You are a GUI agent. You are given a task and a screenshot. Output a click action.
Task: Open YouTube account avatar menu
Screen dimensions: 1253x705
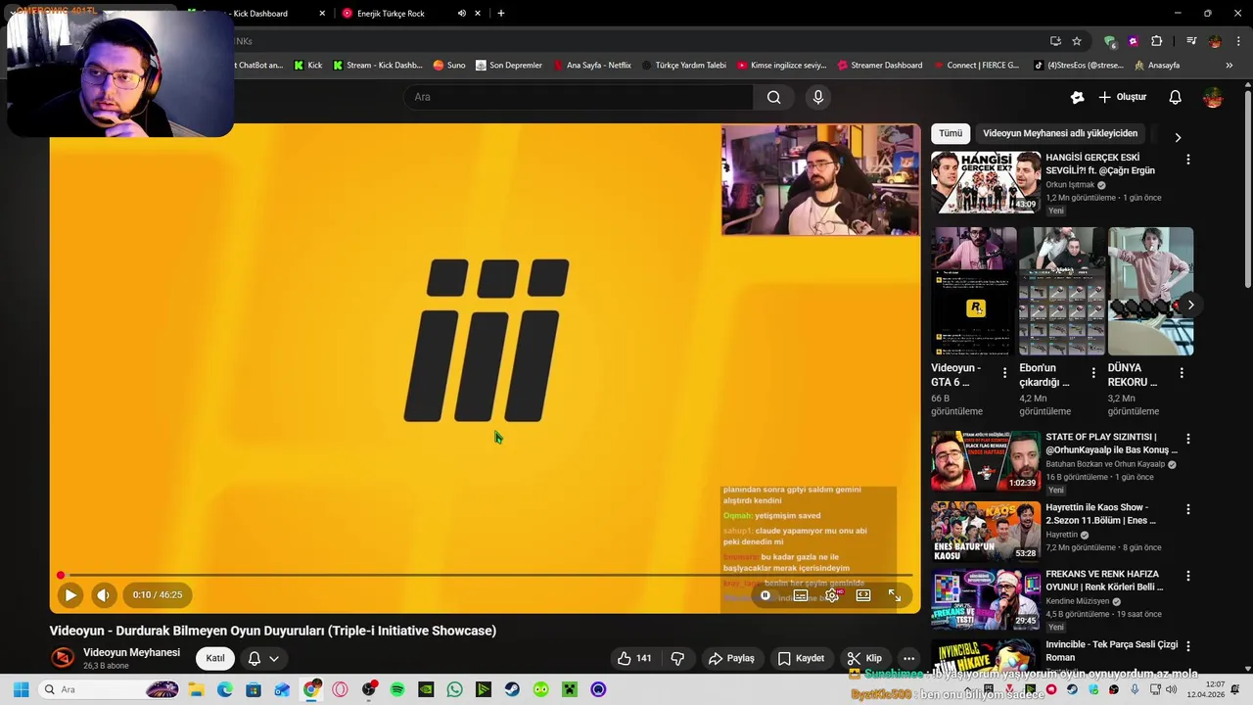tap(1213, 97)
